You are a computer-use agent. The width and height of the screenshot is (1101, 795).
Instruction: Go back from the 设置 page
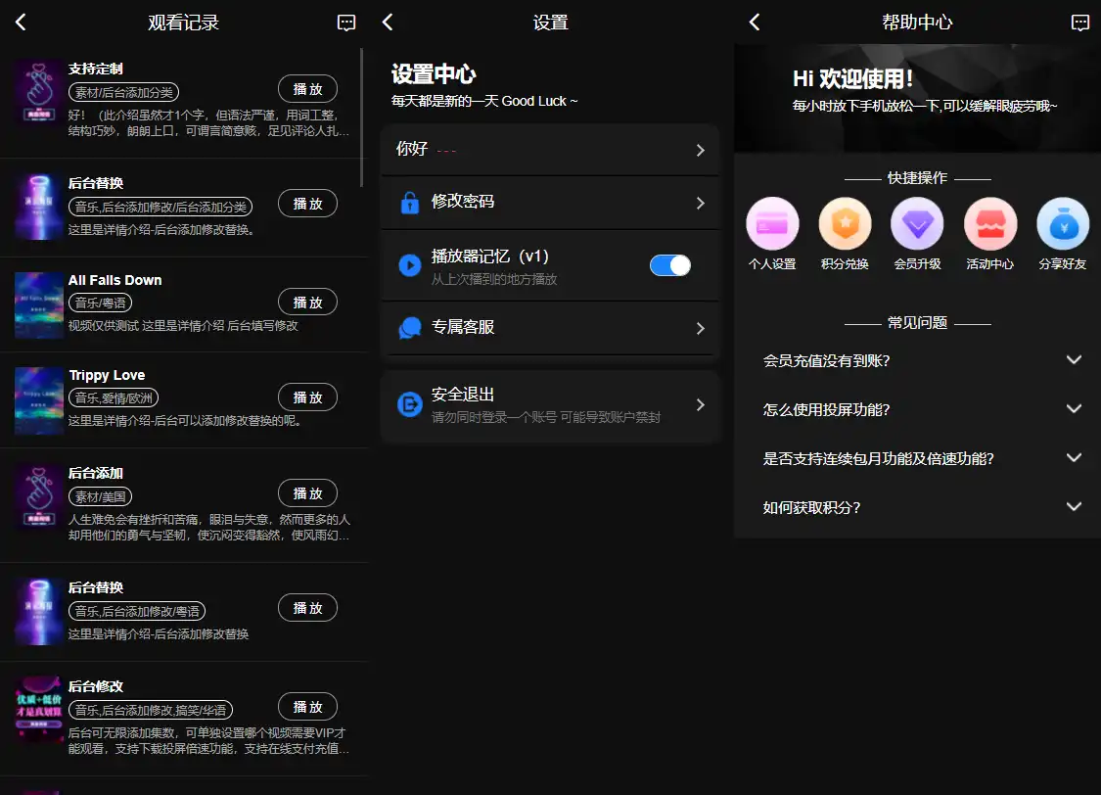click(388, 23)
